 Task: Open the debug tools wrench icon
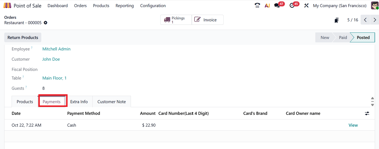pyautogui.click(x=306, y=5)
